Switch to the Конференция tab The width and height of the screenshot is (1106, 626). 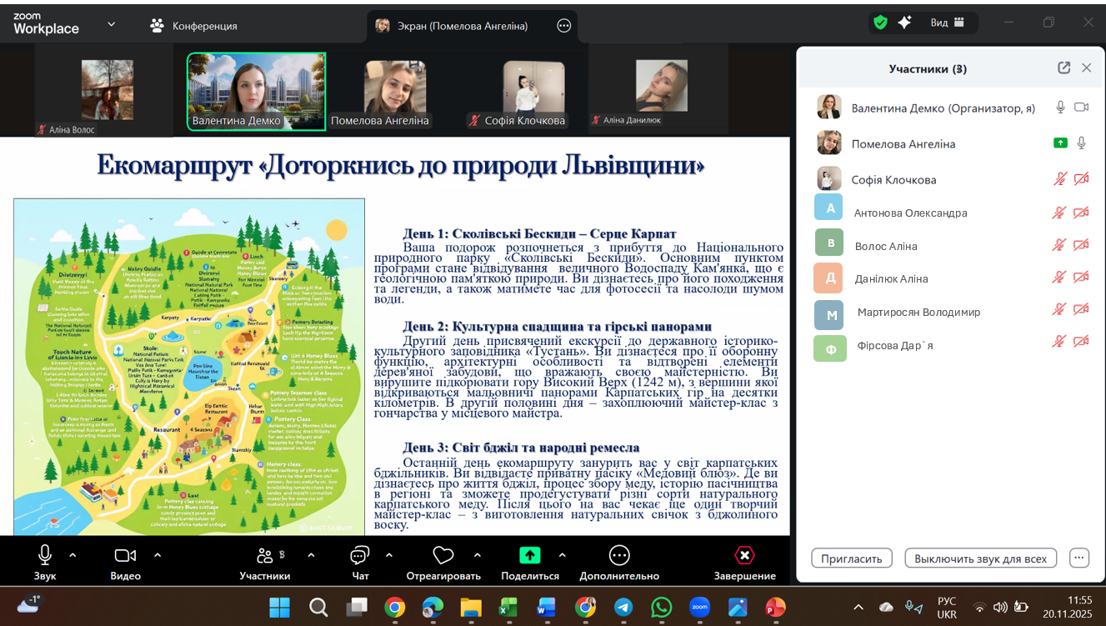194,26
